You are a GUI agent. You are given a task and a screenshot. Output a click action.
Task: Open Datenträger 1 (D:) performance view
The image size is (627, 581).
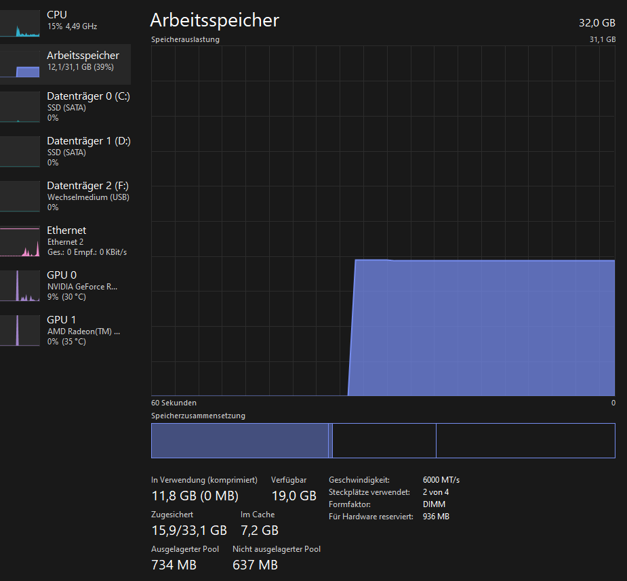pyautogui.click(x=65, y=152)
